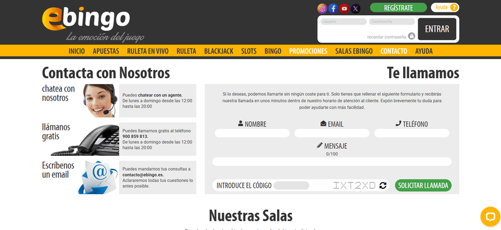Focus the TELÉFONO text field
This screenshot has height=230, width=501.
[411, 134]
